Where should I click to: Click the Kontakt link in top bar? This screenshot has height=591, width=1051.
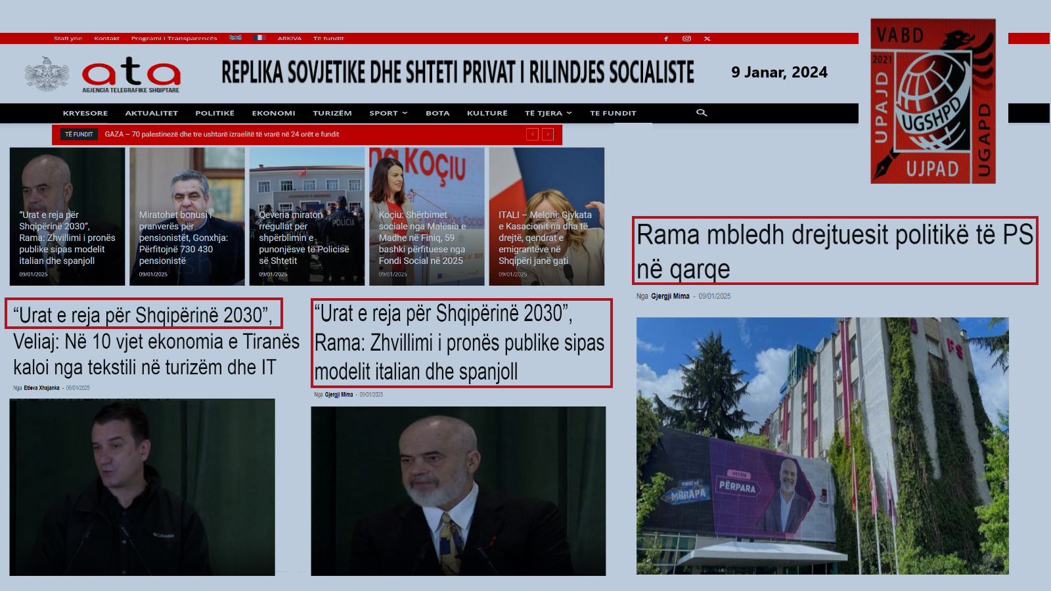106,39
